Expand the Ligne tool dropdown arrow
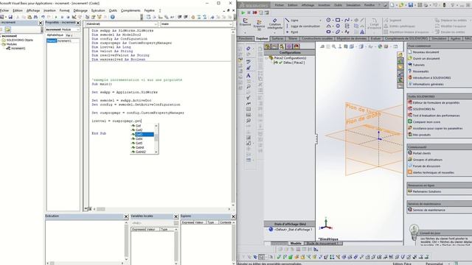 click(320, 21)
